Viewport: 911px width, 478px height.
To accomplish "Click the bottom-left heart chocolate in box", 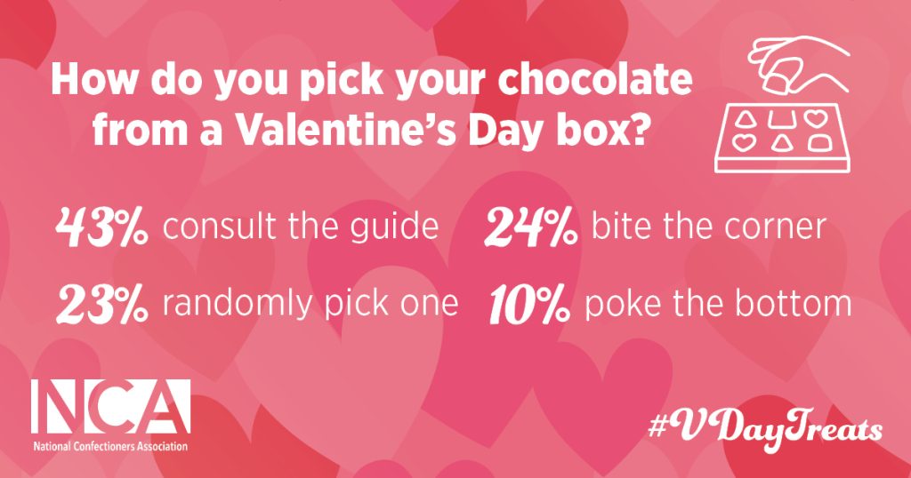I will coord(743,143).
